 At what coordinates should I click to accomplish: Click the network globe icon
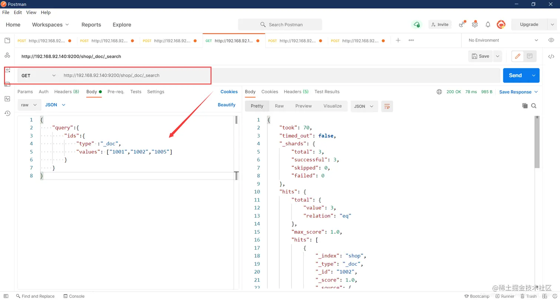click(x=439, y=92)
